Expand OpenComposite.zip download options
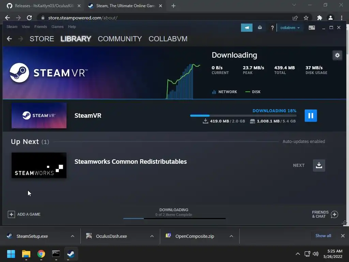 click(231, 236)
